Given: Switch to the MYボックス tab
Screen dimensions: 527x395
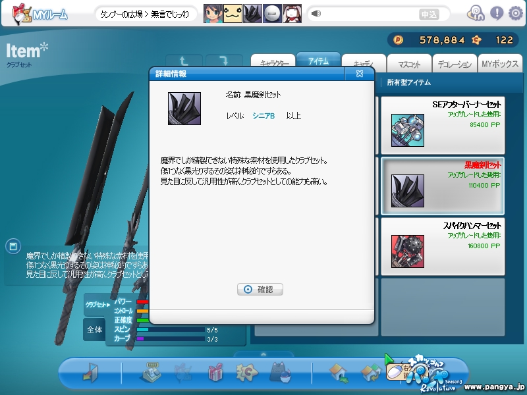Looking at the screenshot, I should pos(500,63).
